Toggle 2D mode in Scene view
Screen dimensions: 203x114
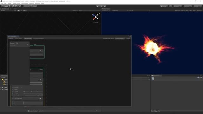pyautogui.click(x=15, y=10)
